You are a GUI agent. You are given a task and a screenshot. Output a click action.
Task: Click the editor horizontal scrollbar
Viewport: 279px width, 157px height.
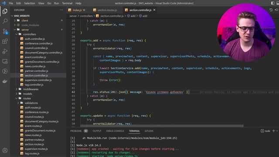tap(162, 126)
